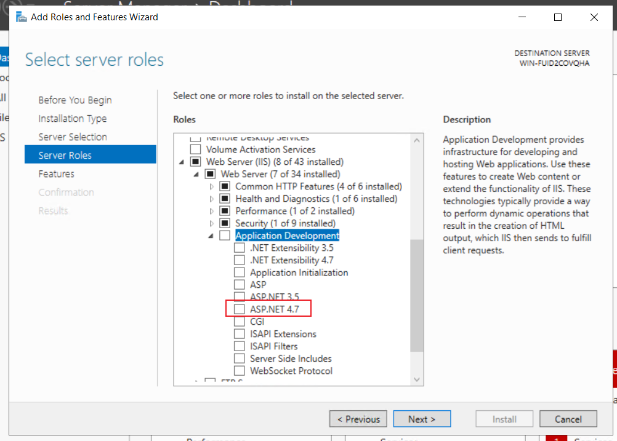The image size is (617, 441).
Task: Click the Previous button
Action: (358, 419)
